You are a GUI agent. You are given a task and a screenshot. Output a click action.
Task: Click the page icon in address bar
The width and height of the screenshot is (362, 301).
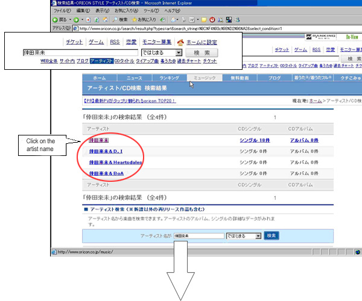pyautogui.click(x=75, y=28)
